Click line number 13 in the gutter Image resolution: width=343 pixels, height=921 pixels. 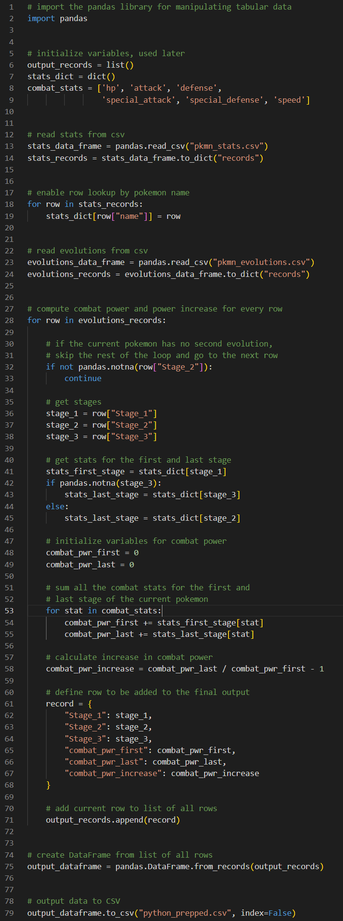coord(9,146)
